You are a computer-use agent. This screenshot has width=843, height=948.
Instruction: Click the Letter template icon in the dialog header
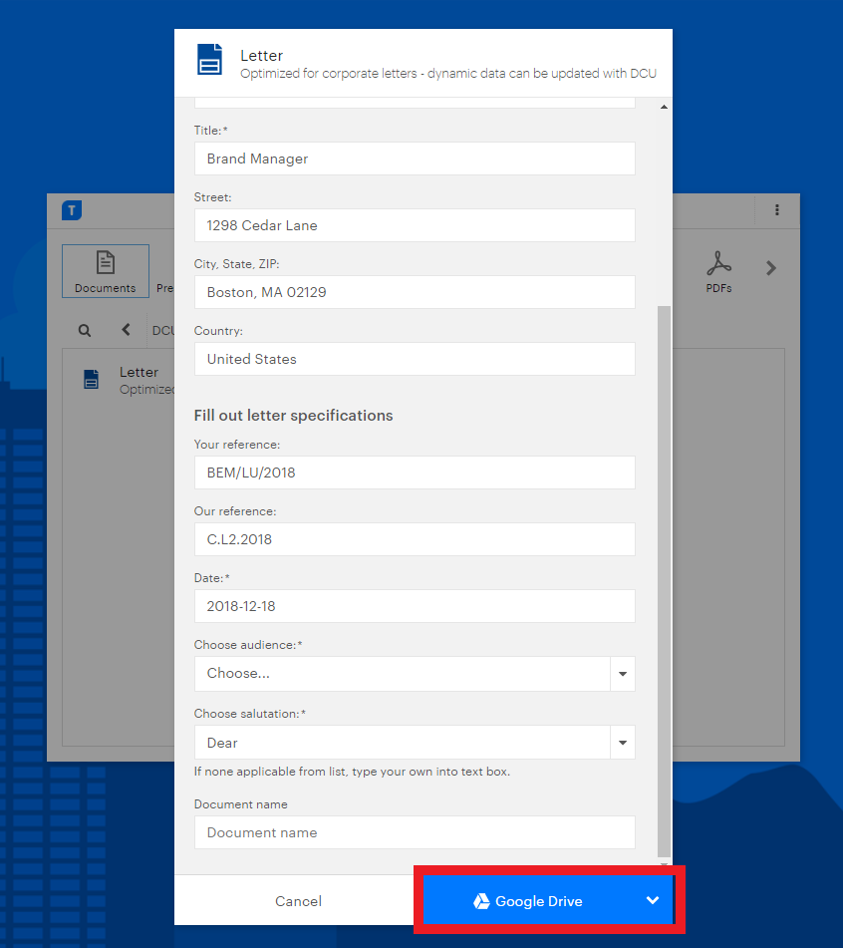[x=209, y=60]
